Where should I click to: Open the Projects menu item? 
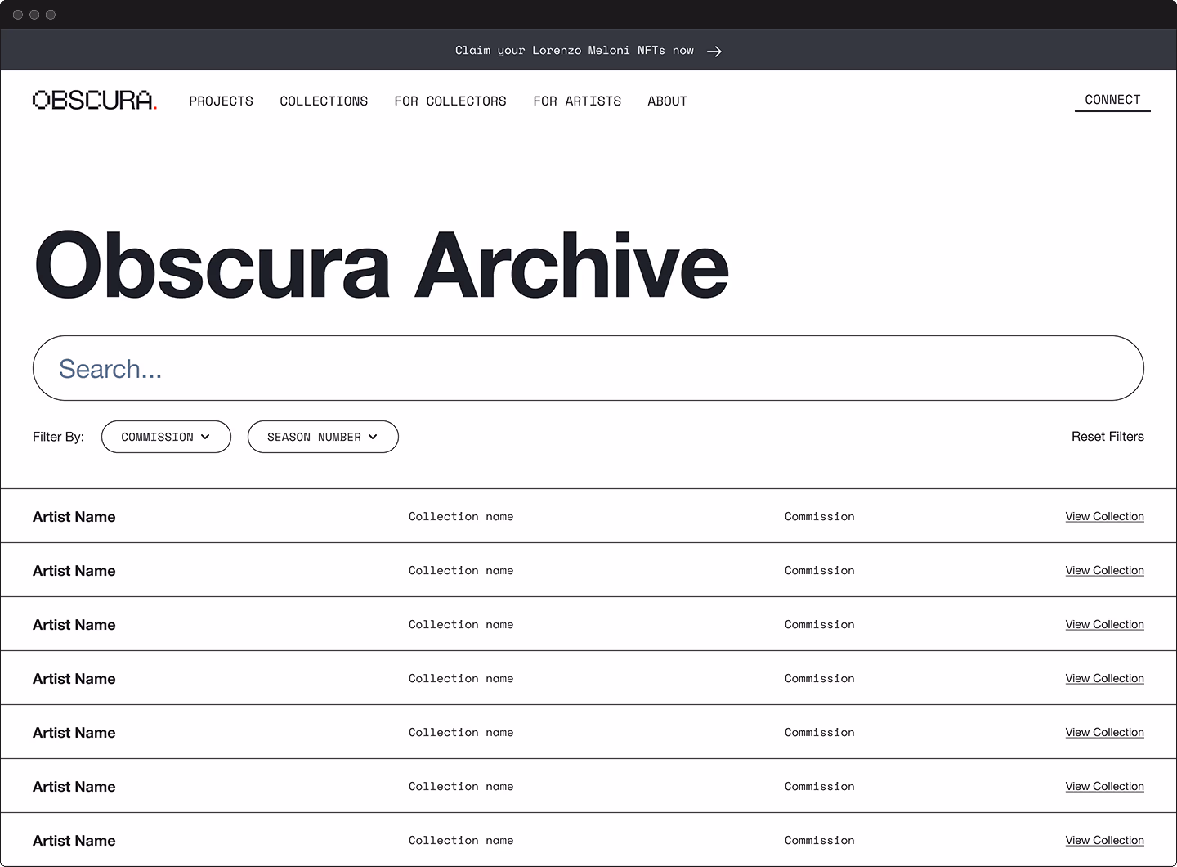pyautogui.click(x=221, y=101)
